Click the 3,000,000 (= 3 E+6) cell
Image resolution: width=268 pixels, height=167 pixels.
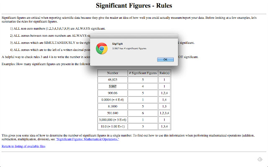pyautogui.click(x=113, y=120)
